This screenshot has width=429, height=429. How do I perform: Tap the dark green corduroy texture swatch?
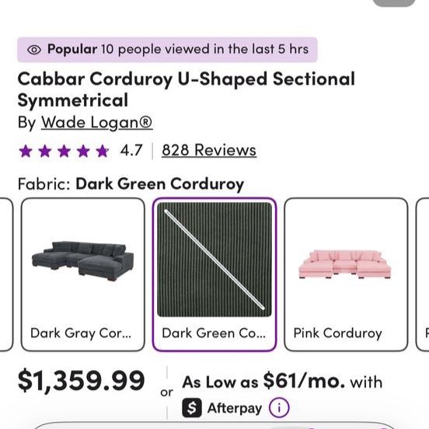[x=214, y=260]
